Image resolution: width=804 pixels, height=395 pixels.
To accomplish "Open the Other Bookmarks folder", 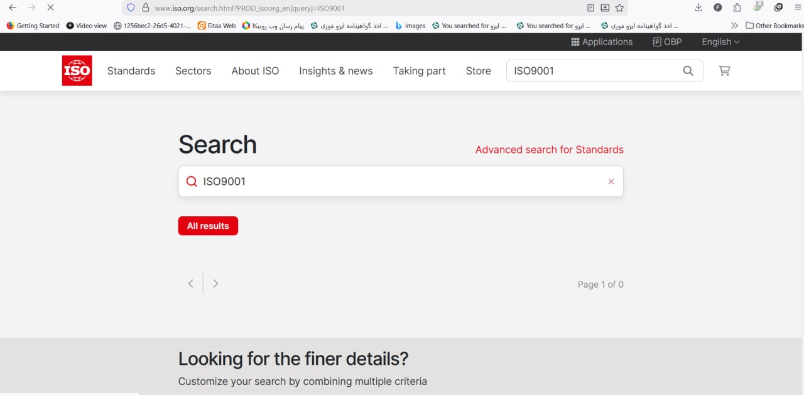I will [x=774, y=26].
